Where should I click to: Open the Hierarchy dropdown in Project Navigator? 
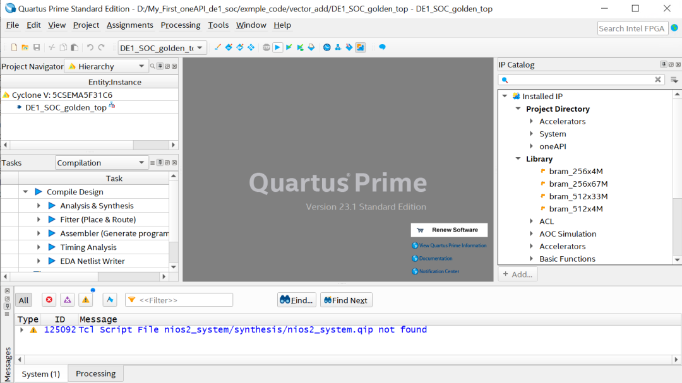pos(107,66)
